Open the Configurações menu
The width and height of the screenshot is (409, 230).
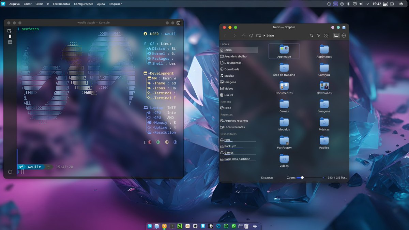84,4
